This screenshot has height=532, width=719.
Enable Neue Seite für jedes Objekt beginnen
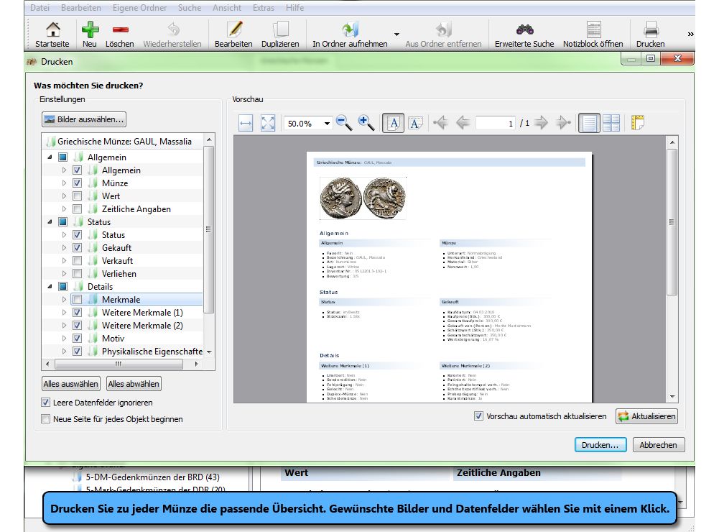[x=45, y=419]
